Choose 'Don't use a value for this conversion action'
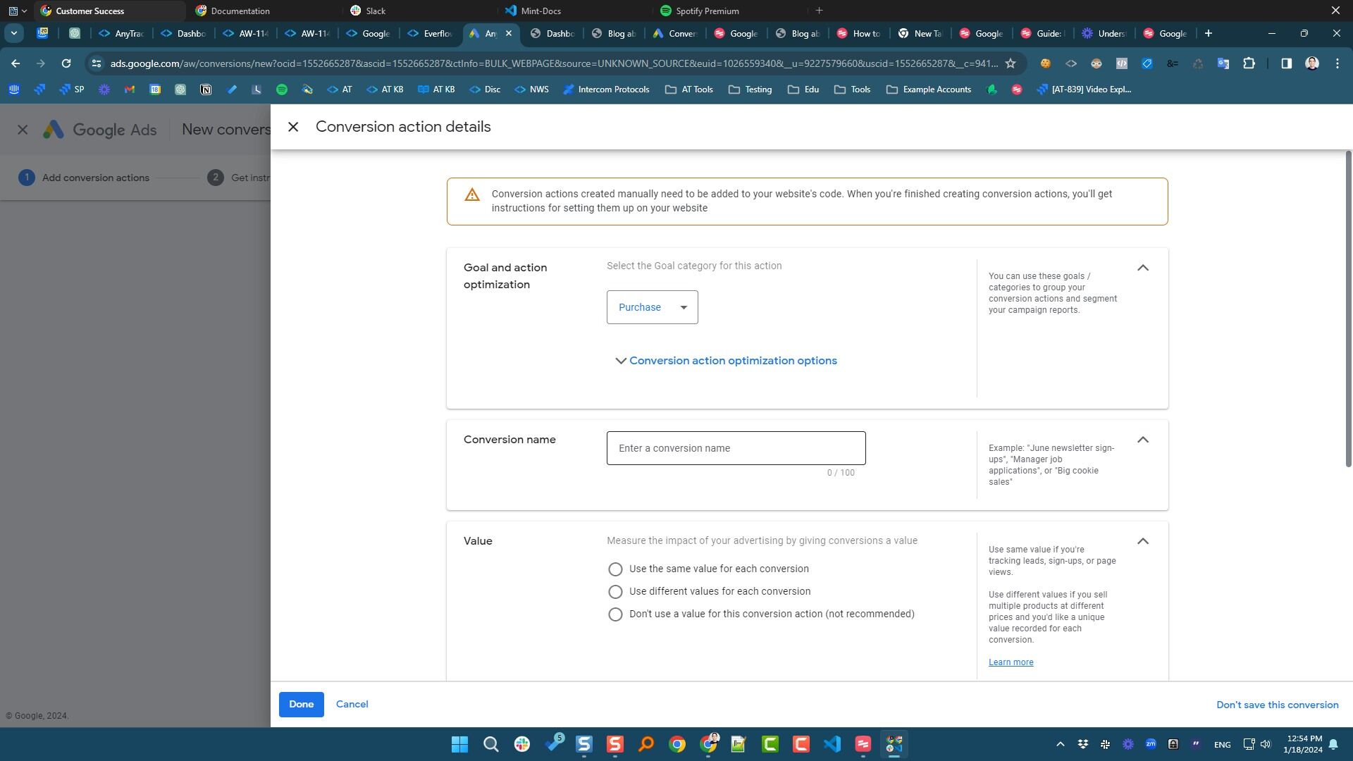Image resolution: width=1353 pixels, height=761 pixels. tap(615, 614)
